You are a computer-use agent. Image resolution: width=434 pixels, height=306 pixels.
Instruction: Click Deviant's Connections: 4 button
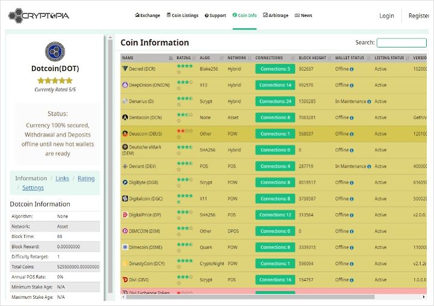click(275, 166)
